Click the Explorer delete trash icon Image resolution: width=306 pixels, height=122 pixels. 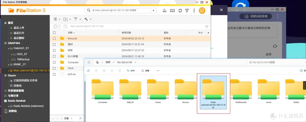click(x=120, y=71)
